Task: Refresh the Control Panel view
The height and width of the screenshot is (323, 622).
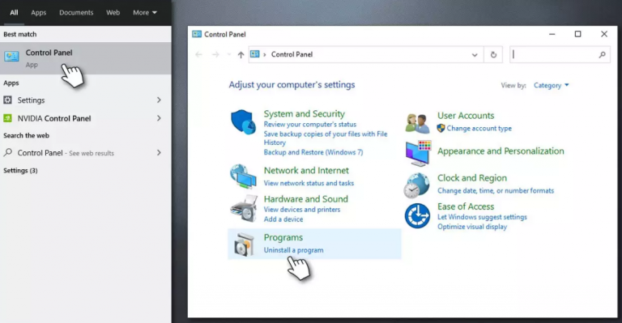Action: point(493,55)
